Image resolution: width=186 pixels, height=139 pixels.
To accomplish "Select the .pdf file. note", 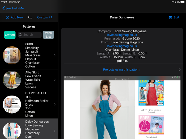I will pyautogui.click(x=122, y=61).
